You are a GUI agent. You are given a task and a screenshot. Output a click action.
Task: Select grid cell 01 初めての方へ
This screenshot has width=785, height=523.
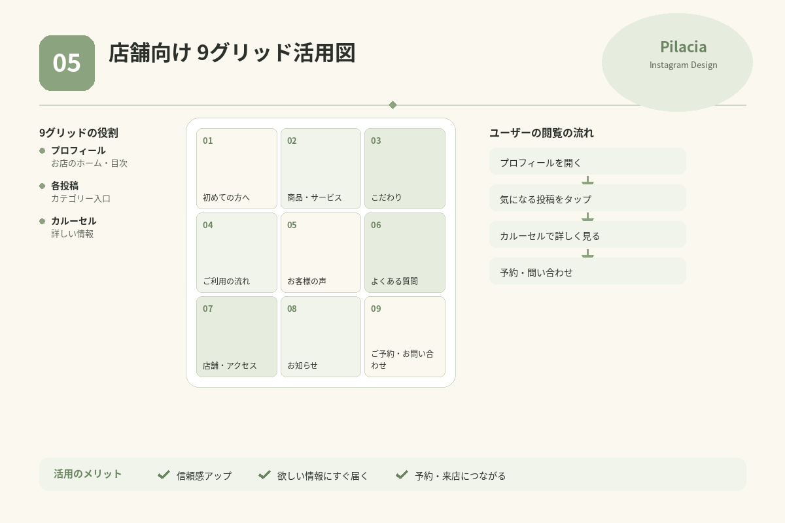point(237,169)
